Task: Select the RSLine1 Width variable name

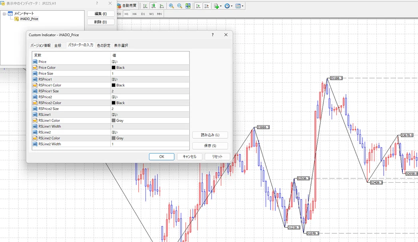Action: click(50, 126)
